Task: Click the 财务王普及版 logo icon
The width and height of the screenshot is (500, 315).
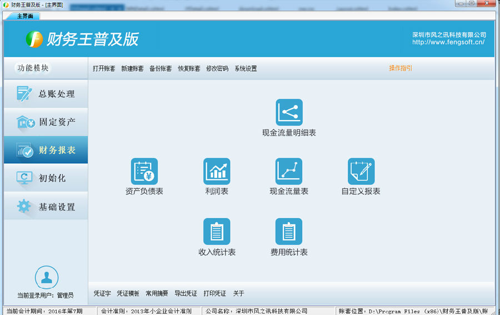Action: [34, 39]
